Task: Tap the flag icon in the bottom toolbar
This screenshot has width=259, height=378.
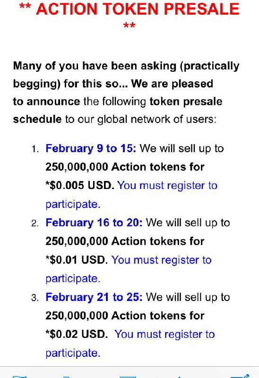Action: point(19,376)
